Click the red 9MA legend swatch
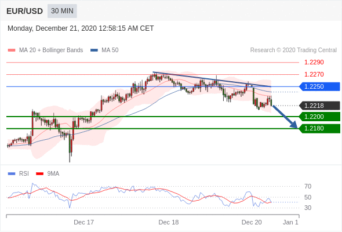 point(39,174)
